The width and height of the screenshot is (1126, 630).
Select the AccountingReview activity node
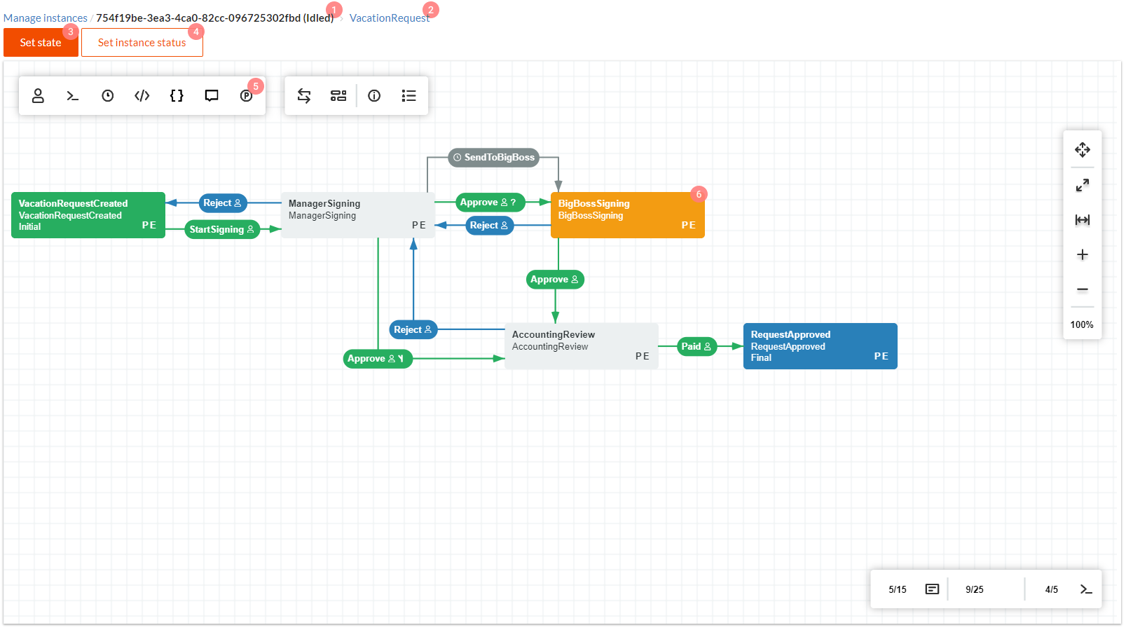[x=582, y=346]
